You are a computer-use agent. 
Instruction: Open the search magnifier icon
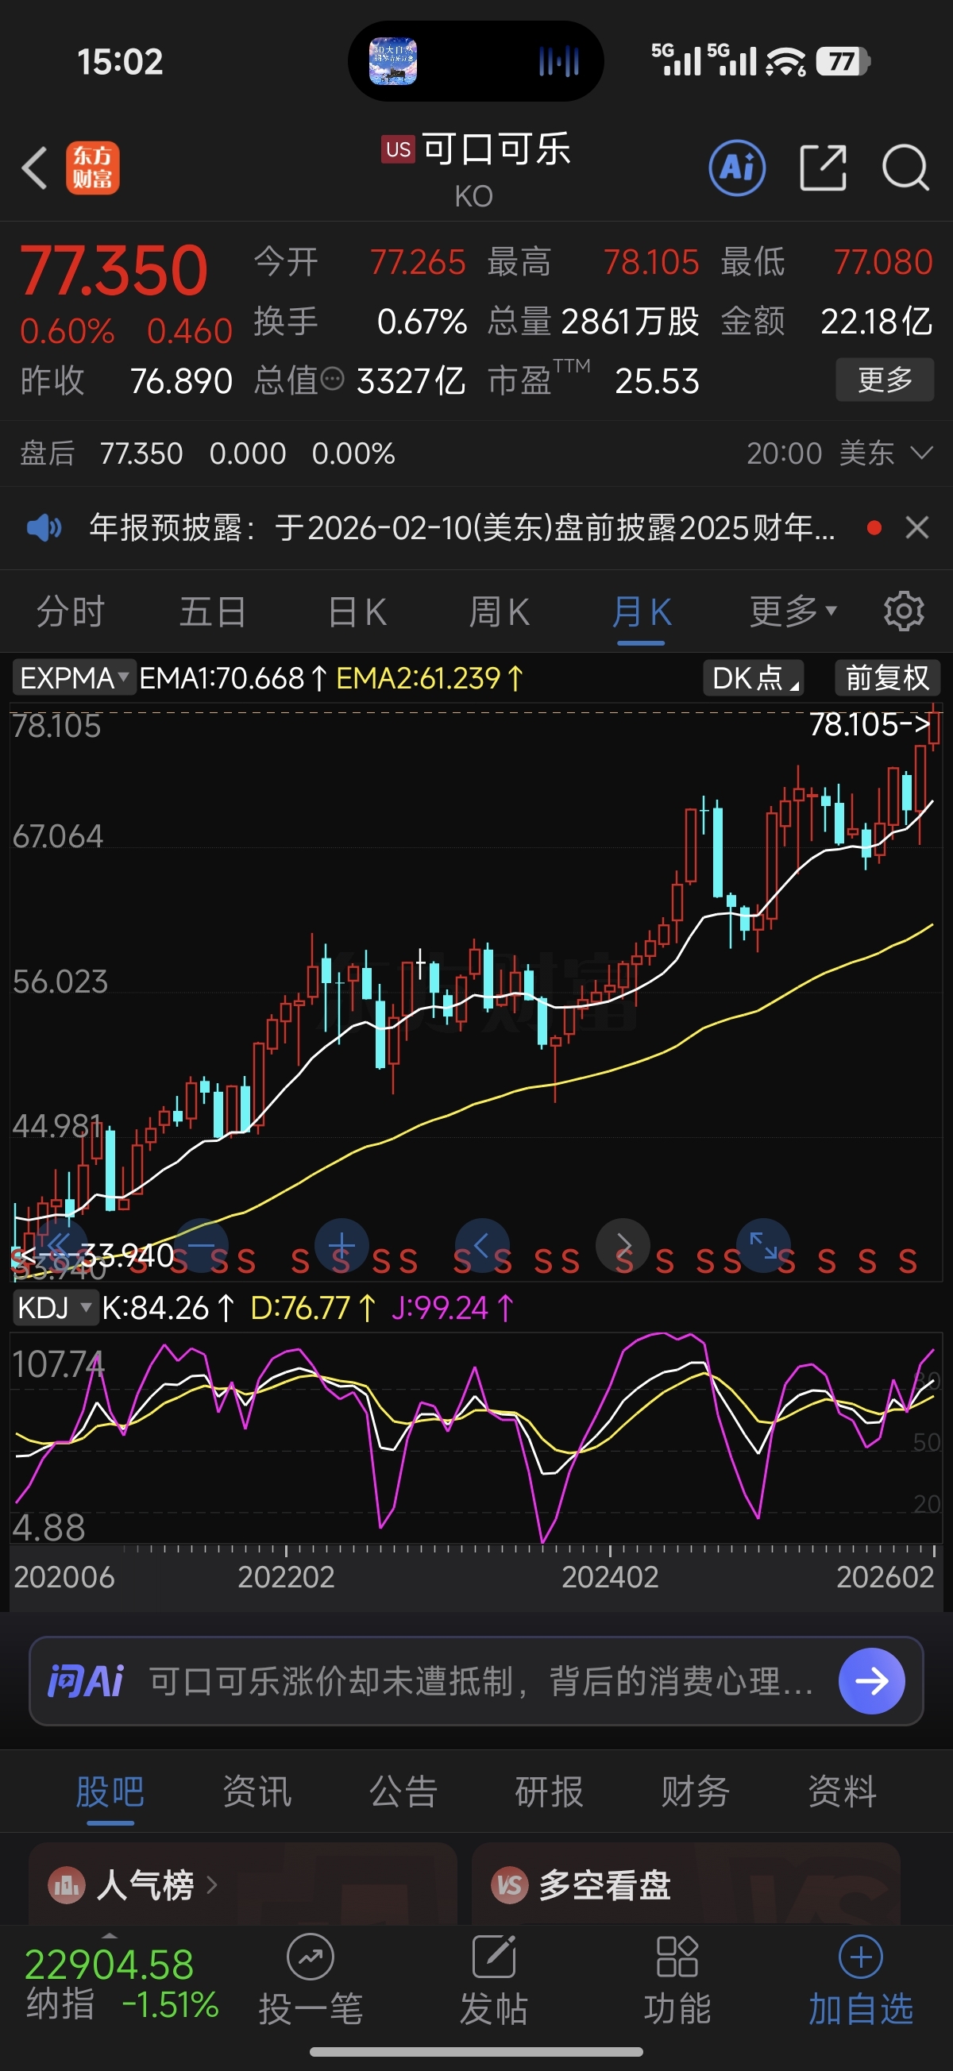pyautogui.click(x=905, y=168)
